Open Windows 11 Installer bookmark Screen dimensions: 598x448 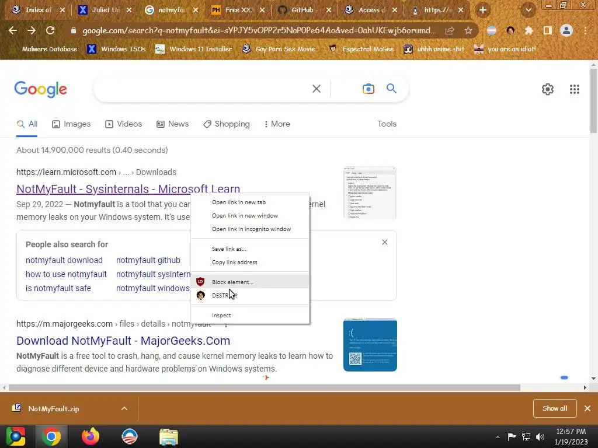coord(194,49)
